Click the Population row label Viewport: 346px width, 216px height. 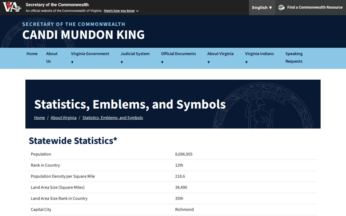pos(41,154)
